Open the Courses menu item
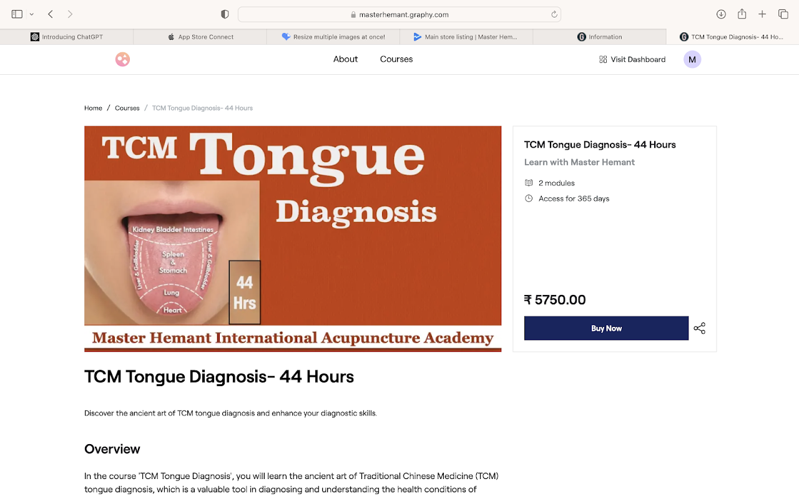The width and height of the screenshot is (799, 499). click(396, 59)
